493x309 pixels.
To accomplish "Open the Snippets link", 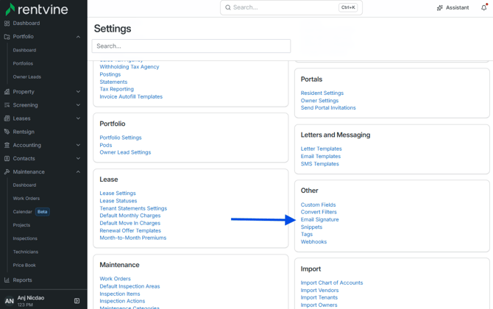I will (x=311, y=227).
